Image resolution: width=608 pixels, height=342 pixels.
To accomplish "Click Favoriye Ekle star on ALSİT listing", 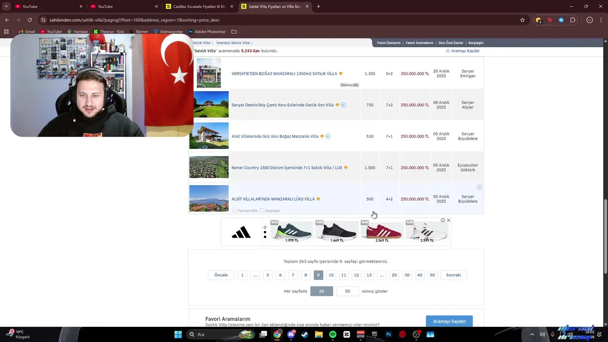I will 234,210.
